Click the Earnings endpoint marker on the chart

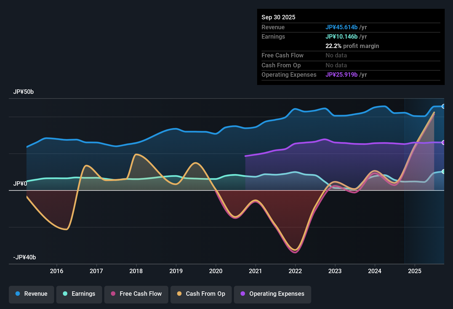coord(444,172)
